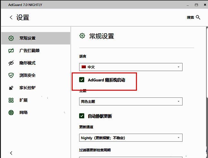This screenshot has width=208, height=158.
Task: Go back using the arrow next to 设置
Action: pyautogui.click(x=11, y=18)
